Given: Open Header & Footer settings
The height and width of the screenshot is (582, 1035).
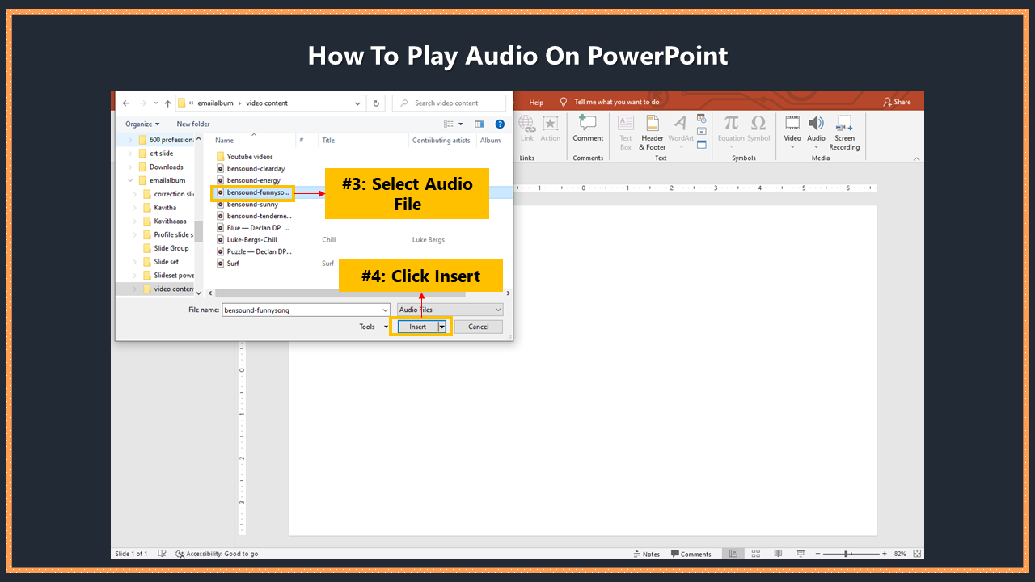Looking at the screenshot, I should tap(653, 133).
